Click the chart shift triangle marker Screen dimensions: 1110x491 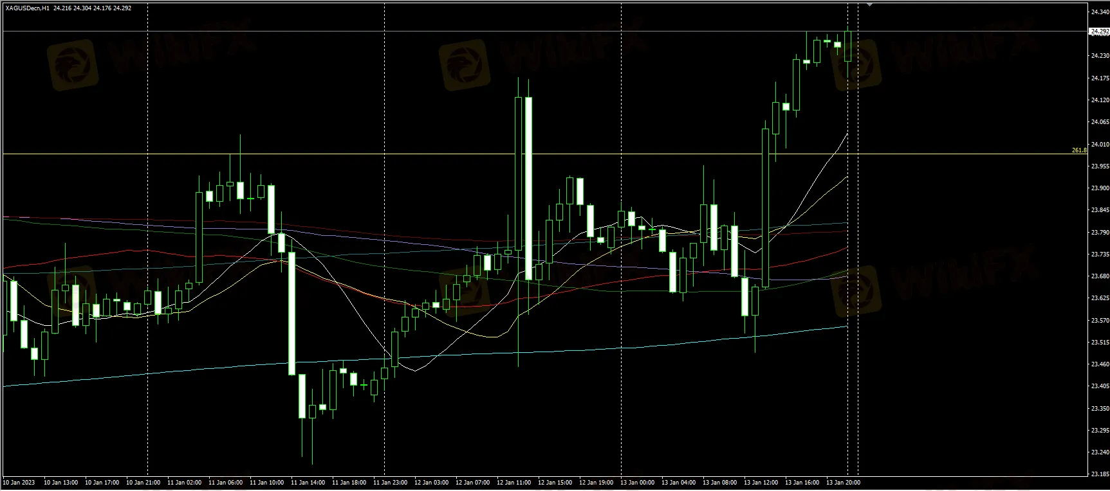coord(871,4)
